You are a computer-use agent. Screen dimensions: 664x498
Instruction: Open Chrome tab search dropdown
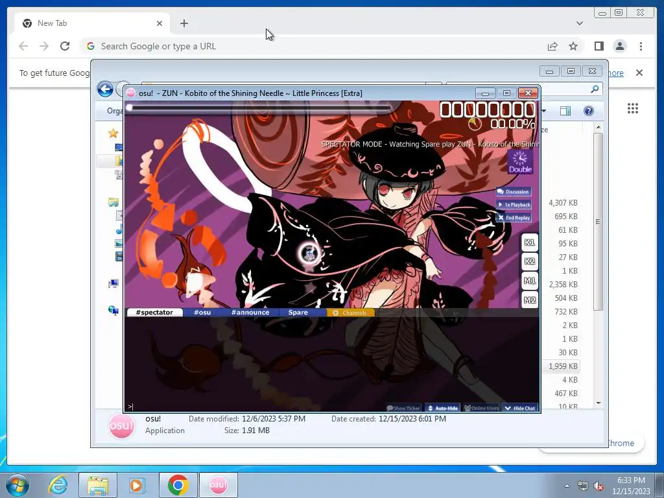(579, 23)
